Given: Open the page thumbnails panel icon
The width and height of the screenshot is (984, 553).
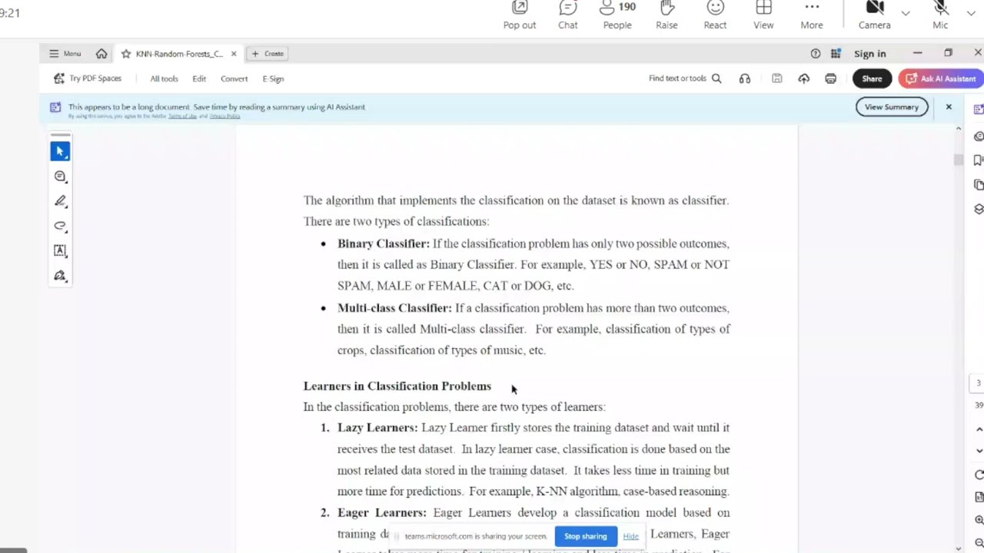Looking at the screenshot, I should coord(979,184).
